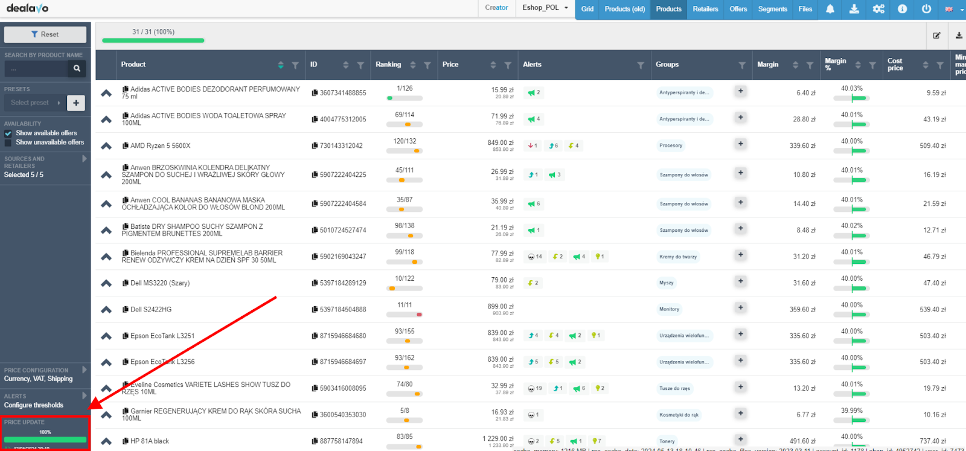Expand Price Configuration panel
This screenshot has width=966, height=451.
(x=85, y=369)
